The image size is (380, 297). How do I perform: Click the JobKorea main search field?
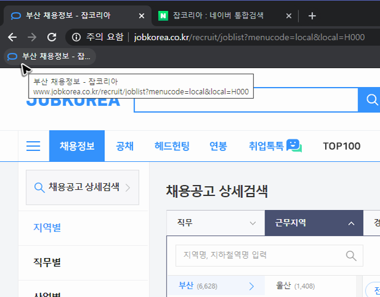pos(246,100)
